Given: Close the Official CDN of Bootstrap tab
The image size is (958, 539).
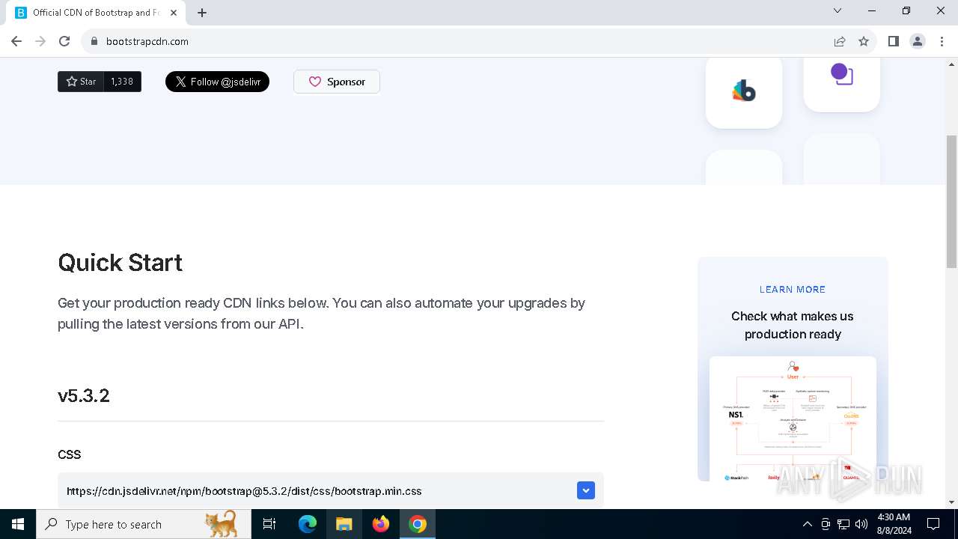Looking at the screenshot, I should coord(174,13).
